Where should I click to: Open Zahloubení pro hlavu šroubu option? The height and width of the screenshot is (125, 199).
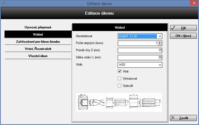(x=38, y=41)
